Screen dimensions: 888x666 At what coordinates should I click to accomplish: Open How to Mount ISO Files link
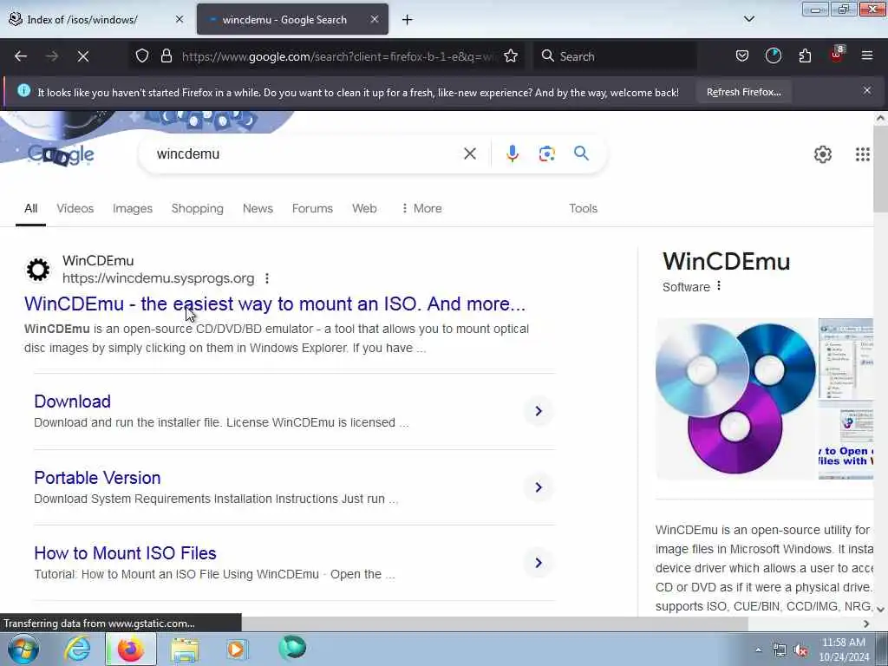[125, 553]
